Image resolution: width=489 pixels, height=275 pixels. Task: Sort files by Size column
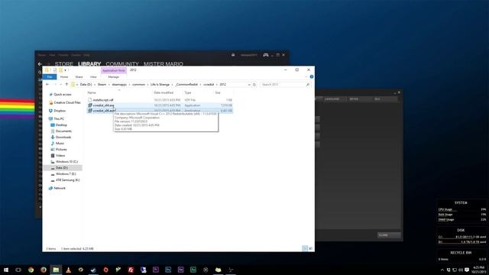pyautogui.click(x=218, y=92)
